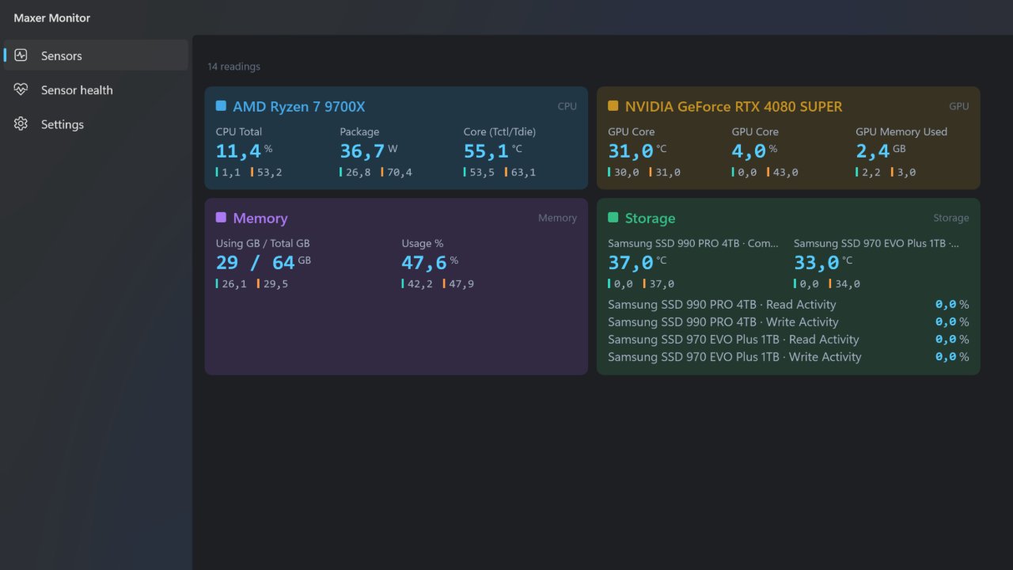Viewport: 1013px width, 570px height.
Task: Click the "14 readings" count text
Action: pyautogui.click(x=233, y=66)
